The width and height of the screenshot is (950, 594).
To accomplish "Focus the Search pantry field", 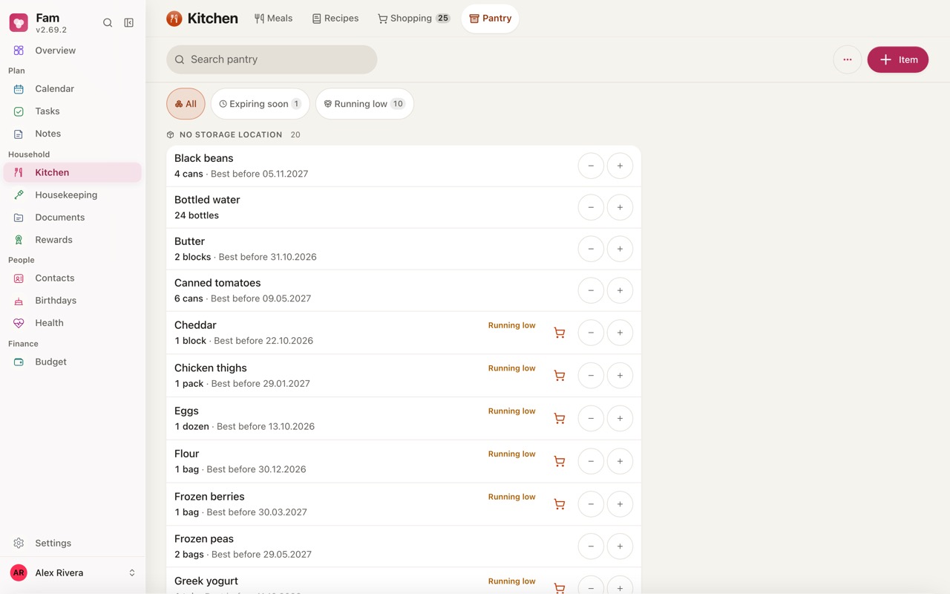I will coord(272,59).
